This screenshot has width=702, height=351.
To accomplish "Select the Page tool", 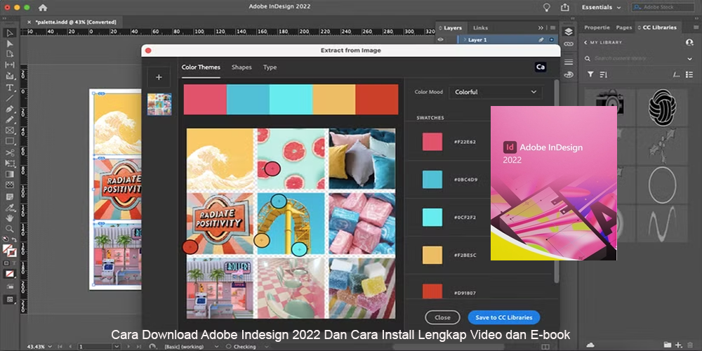I will click(x=9, y=54).
